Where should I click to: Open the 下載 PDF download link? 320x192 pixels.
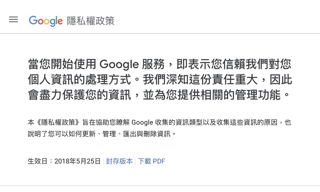[x=151, y=161]
